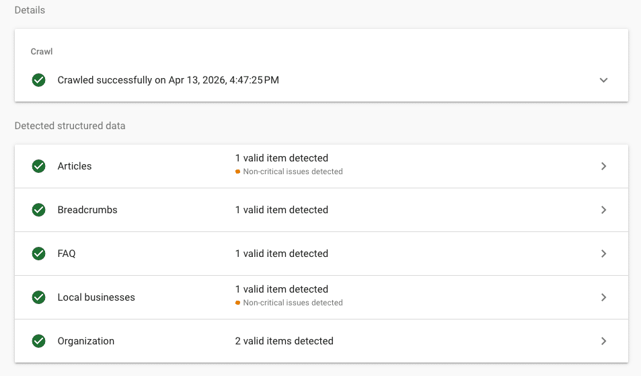641x376 pixels.
Task: Click the orange dot under Local businesses result
Action: tap(238, 303)
